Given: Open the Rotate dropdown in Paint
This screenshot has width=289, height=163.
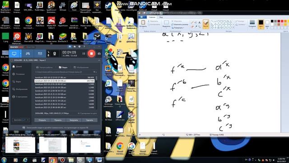Looking at the screenshot, I should tap(177, 28).
